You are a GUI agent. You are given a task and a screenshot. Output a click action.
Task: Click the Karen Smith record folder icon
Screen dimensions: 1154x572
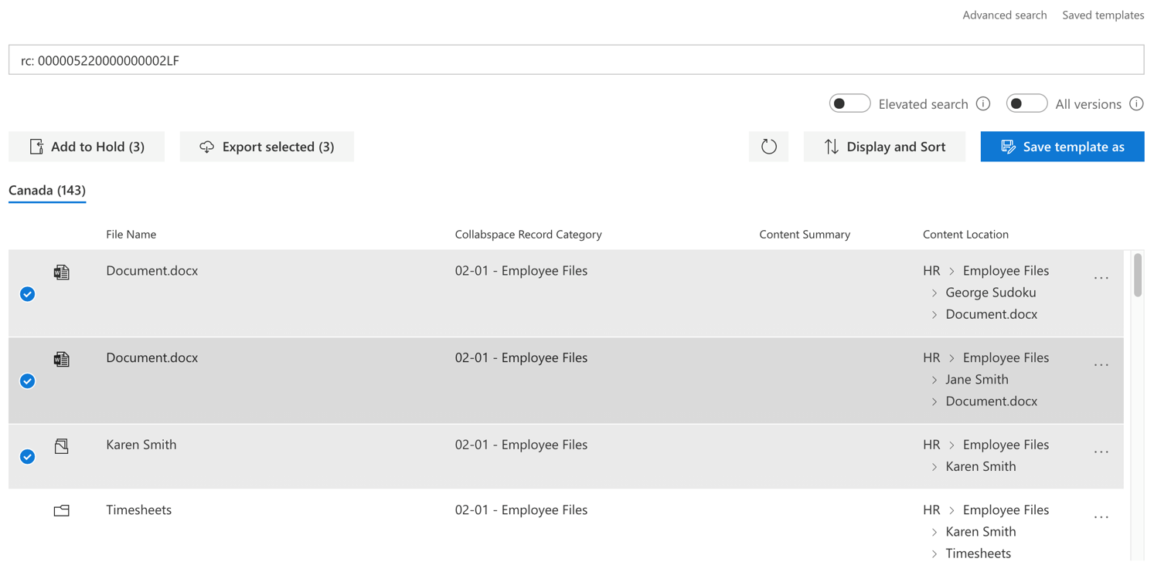click(62, 445)
